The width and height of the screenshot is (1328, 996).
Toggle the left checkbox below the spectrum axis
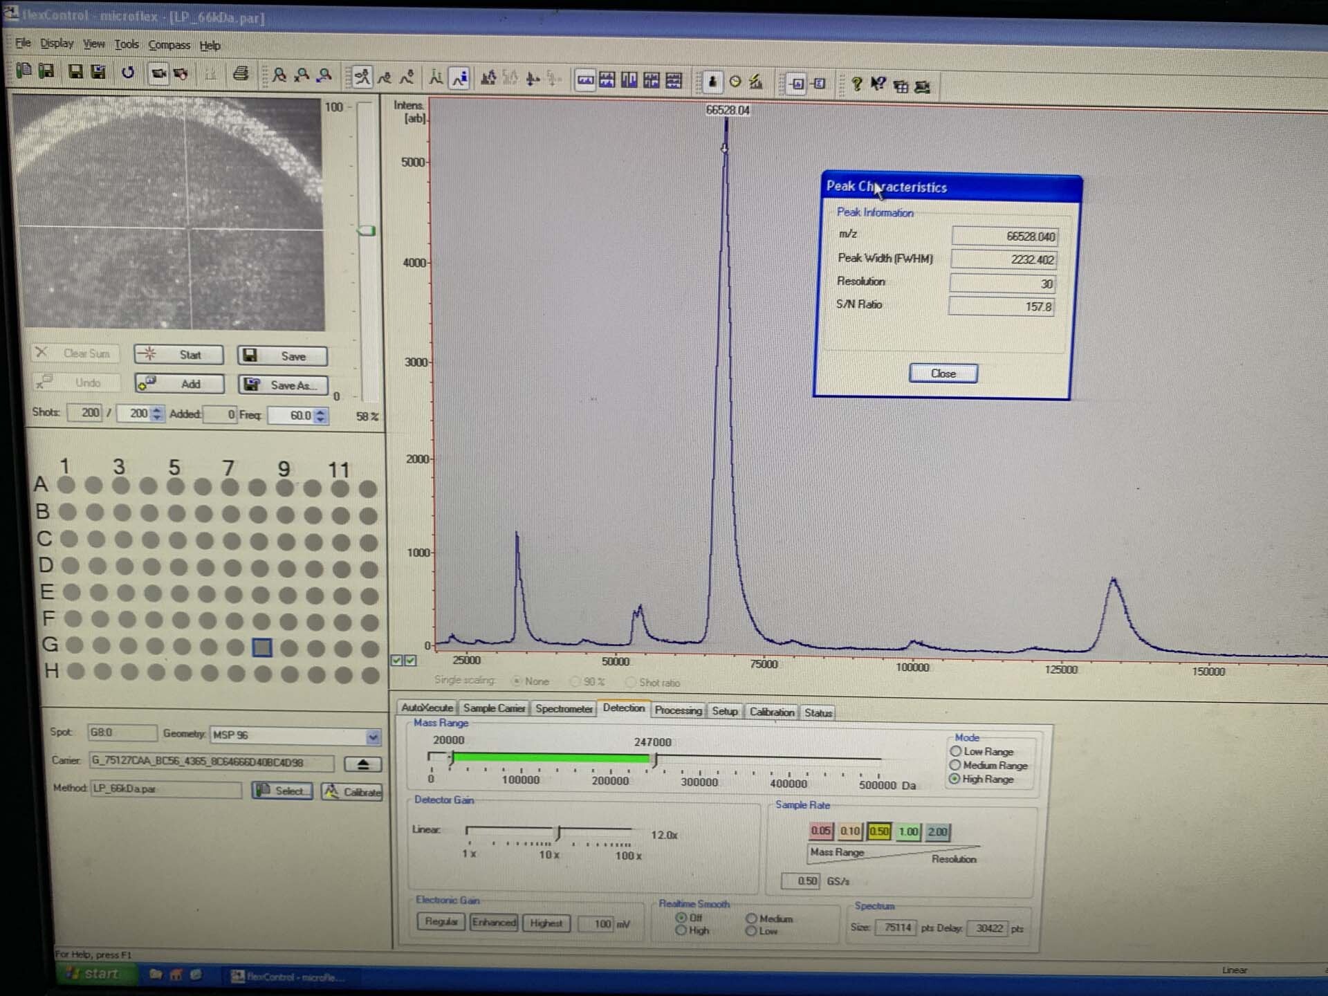pos(397,661)
